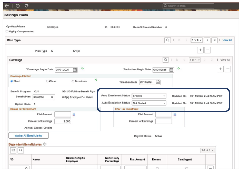Screen dimensions: 241x169
Task: Add a new Plan Type row
Action: coord(200,50)
